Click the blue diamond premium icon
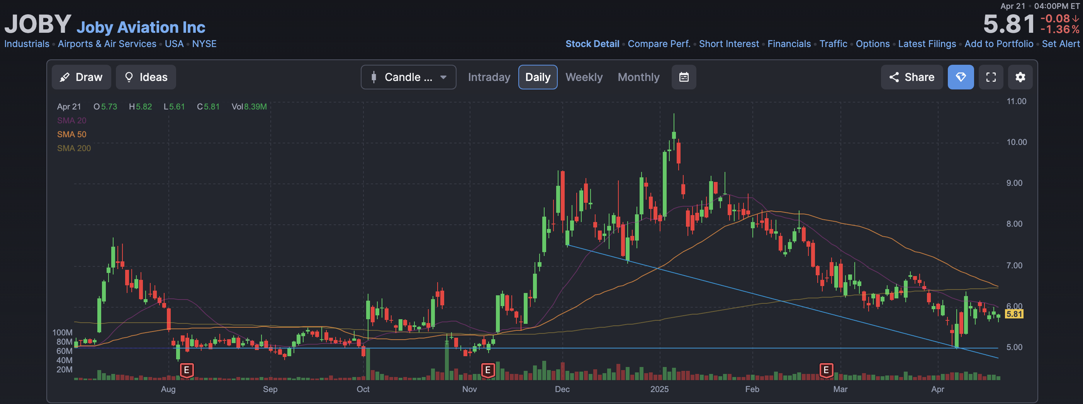The height and width of the screenshot is (404, 1083). coord(961,77)
